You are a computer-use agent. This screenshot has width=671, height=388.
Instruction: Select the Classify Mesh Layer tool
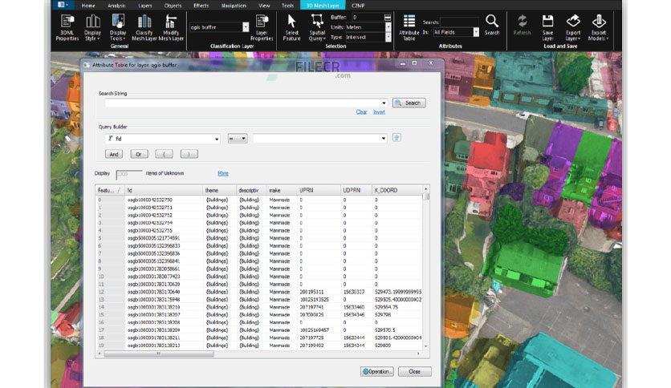click(x=144, y=28)
